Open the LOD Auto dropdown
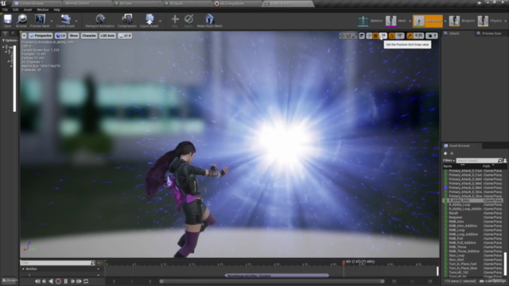Image resolution: width=509 pixels, height=286 pixels. click(x=107, y=36)
